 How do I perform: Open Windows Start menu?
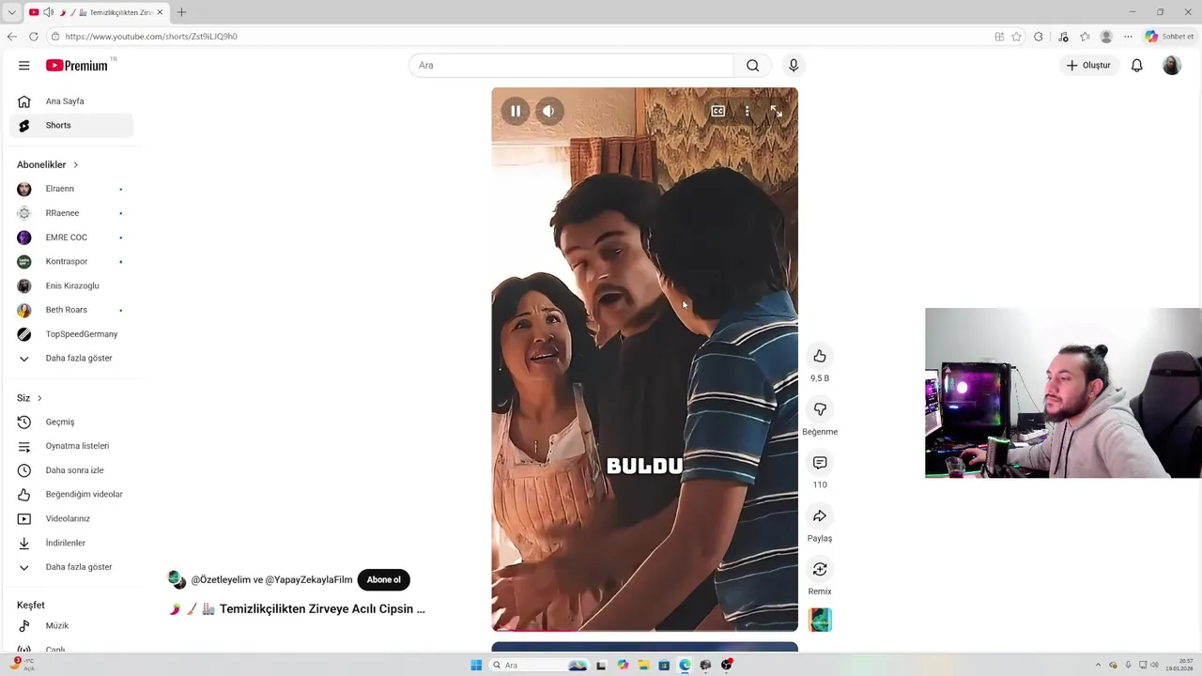pos(476,665)
